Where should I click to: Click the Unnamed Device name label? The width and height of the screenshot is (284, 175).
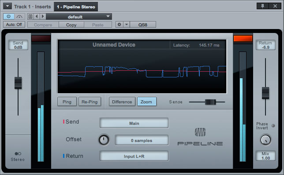coord(114,45)
